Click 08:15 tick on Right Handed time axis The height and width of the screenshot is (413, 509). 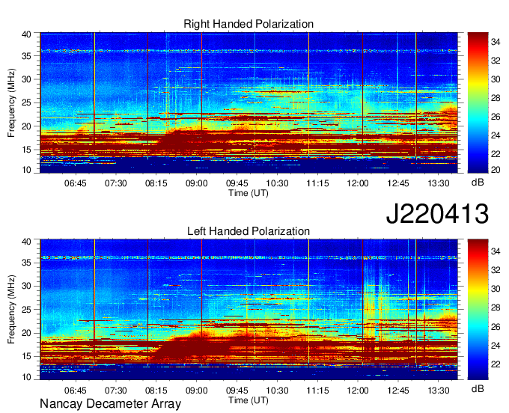(156, 183)
